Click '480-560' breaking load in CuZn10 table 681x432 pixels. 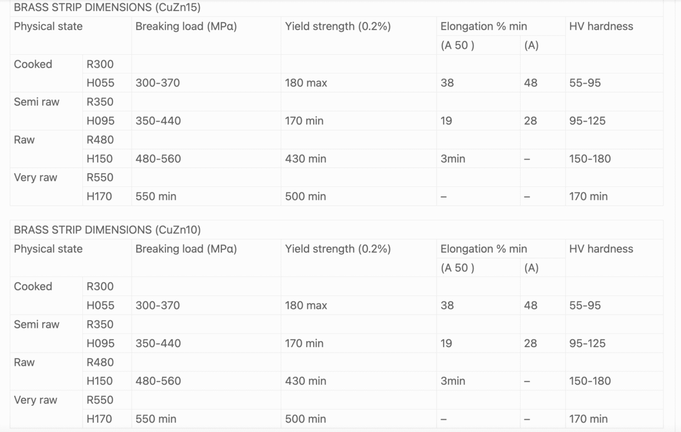point(158,381)
